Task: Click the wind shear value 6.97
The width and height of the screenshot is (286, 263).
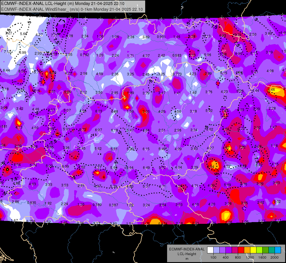Action: click(x=98, y=130)
